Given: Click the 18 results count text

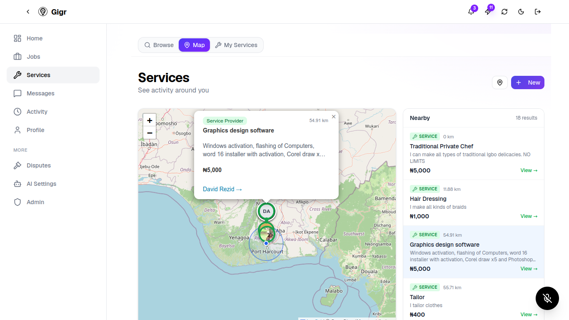Looking at the screenshot, I should pyautogui.click(x=527, y=118).
